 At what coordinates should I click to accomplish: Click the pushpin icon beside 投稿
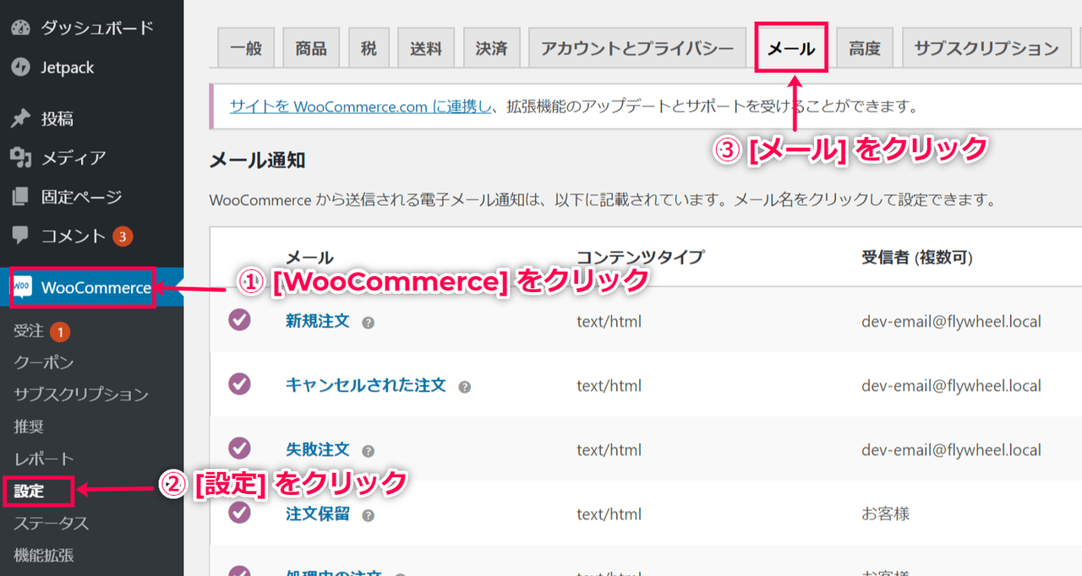pyautogui.click(x=21, y=118)
